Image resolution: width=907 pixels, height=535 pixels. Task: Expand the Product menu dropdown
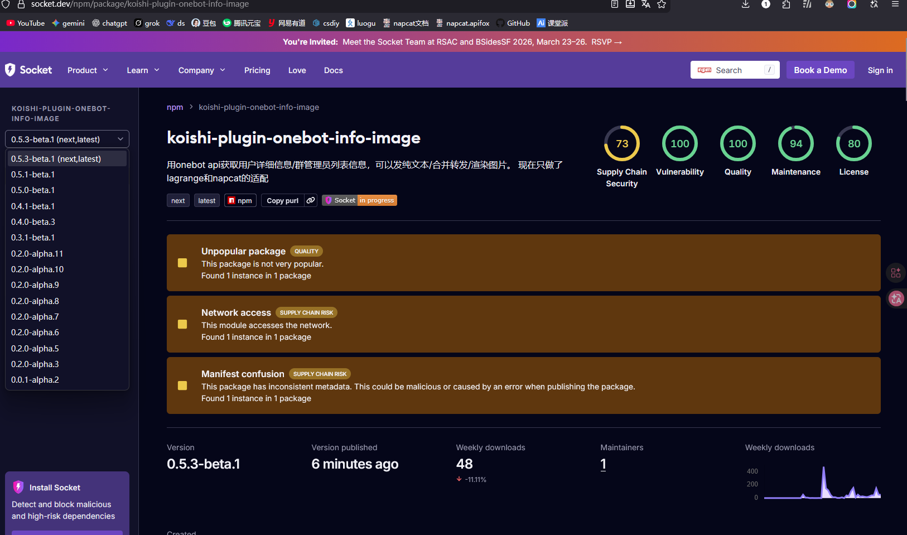pos(88,70)
